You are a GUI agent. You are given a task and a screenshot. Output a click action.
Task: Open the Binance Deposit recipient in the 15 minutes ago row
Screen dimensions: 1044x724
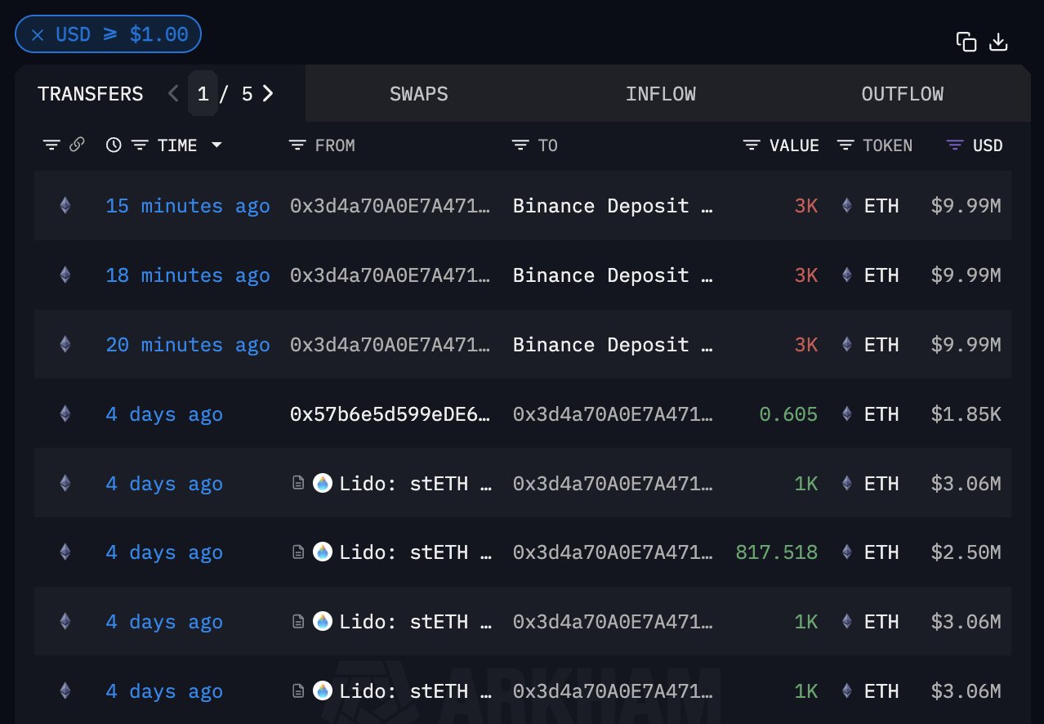pos(613,206)
